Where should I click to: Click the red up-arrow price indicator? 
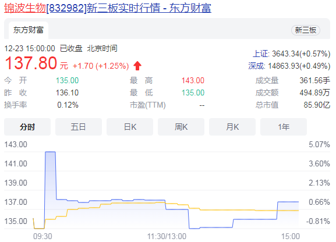click(x=137, y=66)
